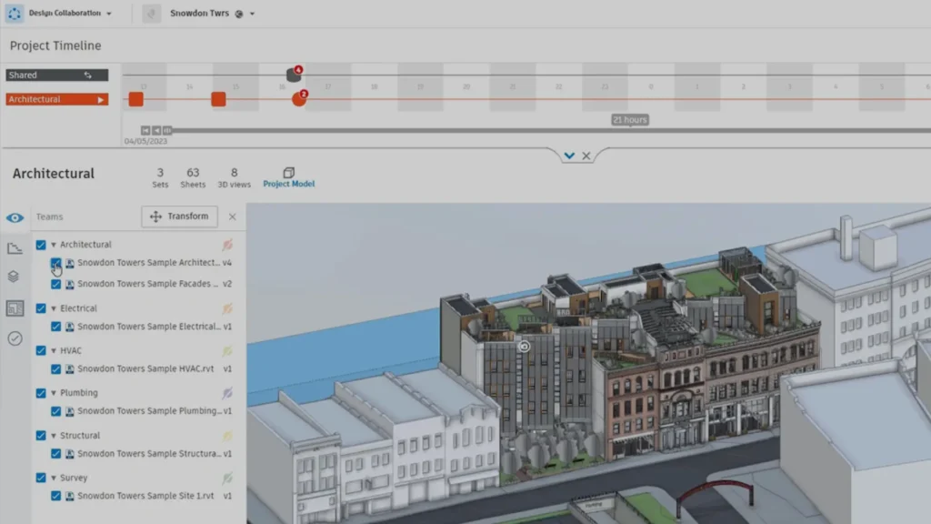Click the Transform button
Viewport: 931px width, 524px height.
[x=179, y=217]
